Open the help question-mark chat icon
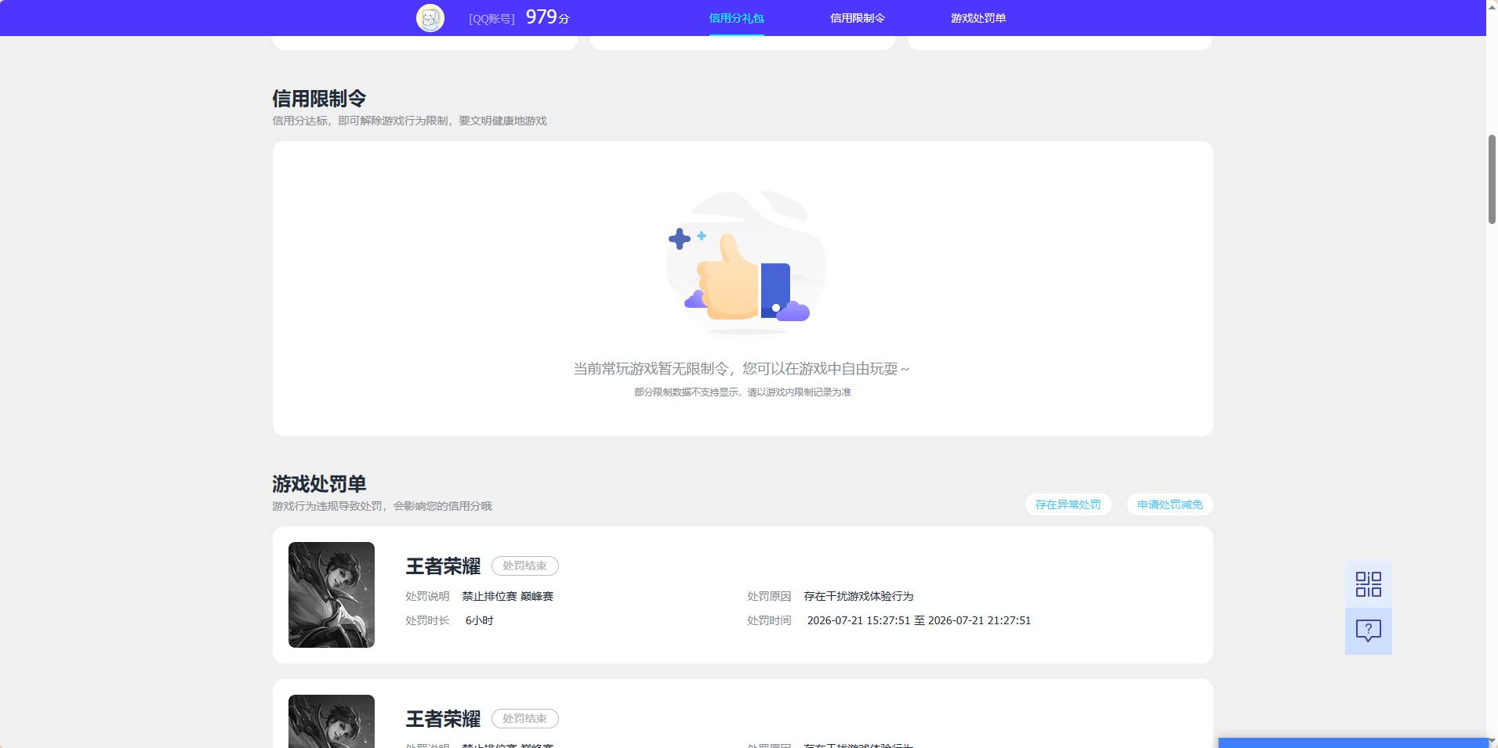This screenshot has width=1498, height=748. pos(1369,631)
